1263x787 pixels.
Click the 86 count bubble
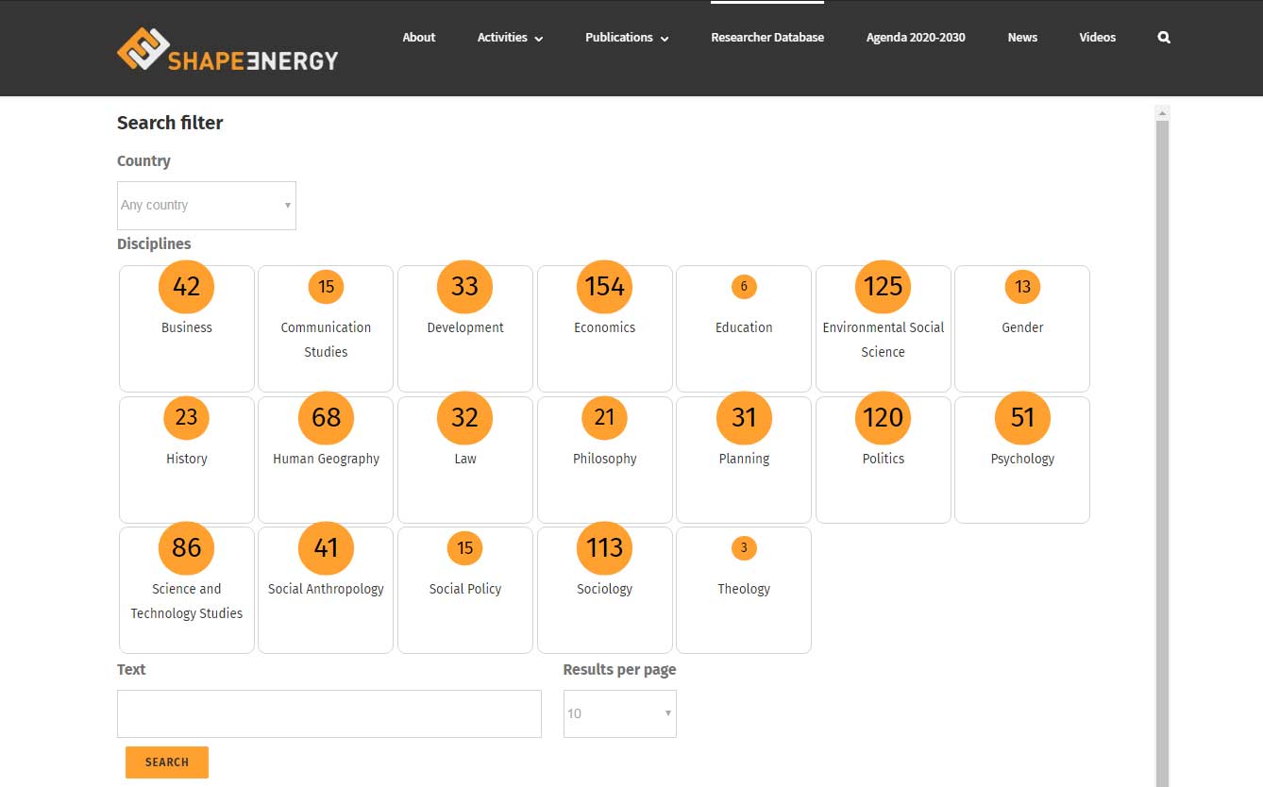(x=187, y=548)
